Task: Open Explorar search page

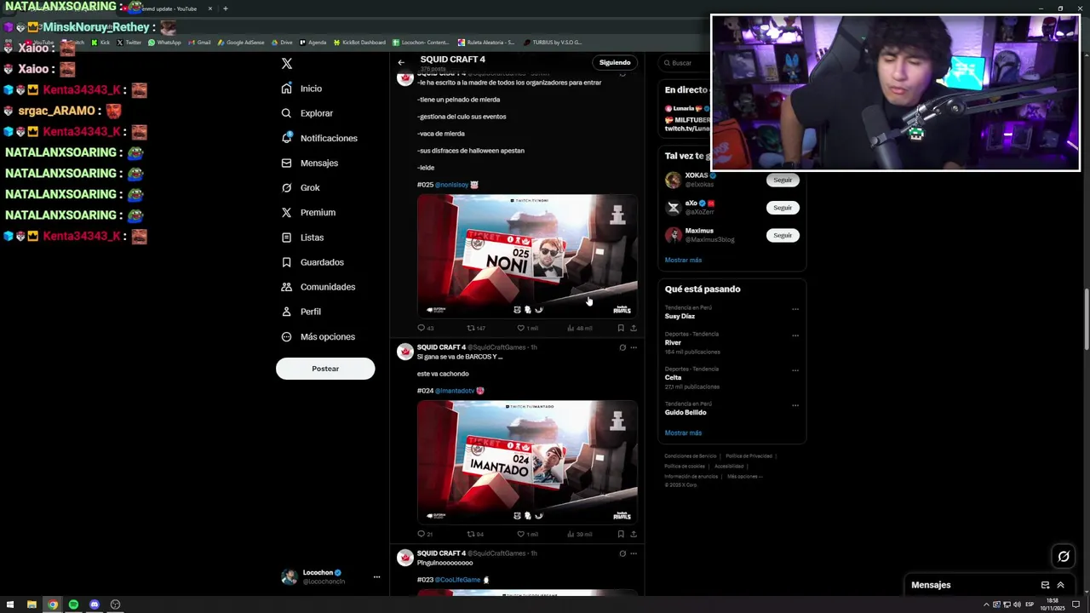Action: tap(307, 113)
